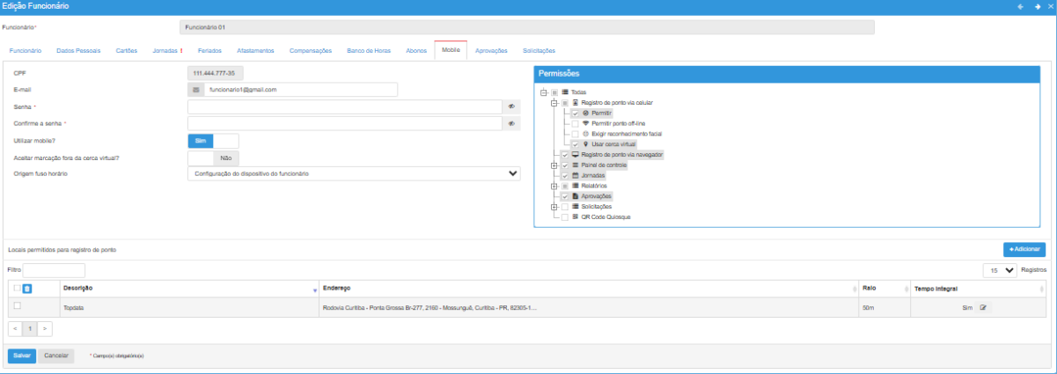Click the Adicionar button
This screenshot has width=1057, height=374.
click(x=1024, y=250)
